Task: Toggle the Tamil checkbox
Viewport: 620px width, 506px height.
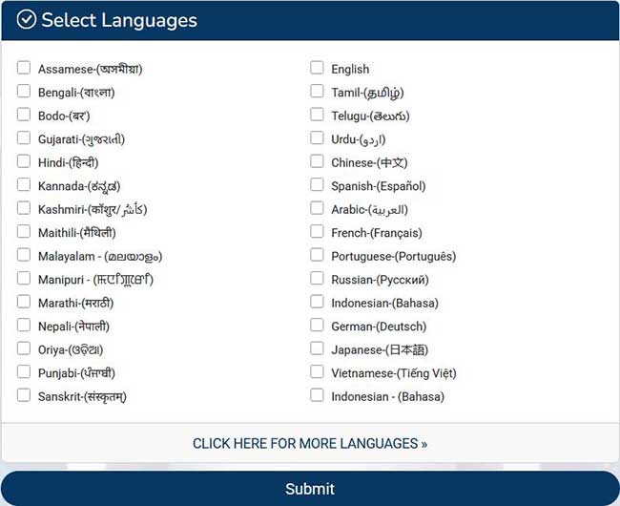Action: (317, 92)
